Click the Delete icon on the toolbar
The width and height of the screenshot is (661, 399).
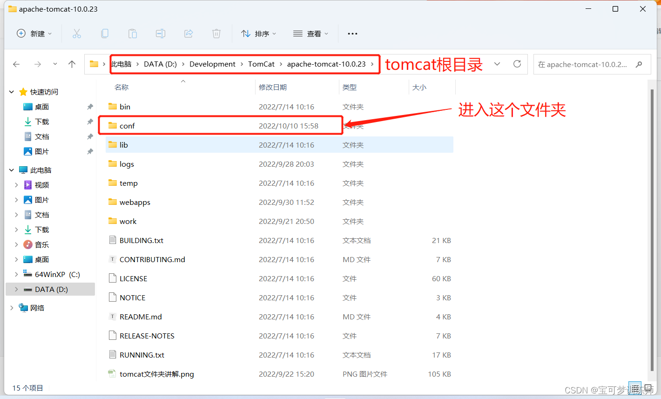pos(216,33)
